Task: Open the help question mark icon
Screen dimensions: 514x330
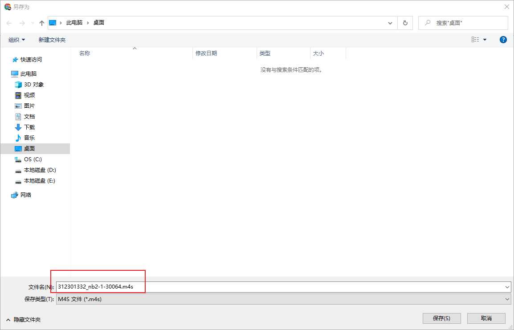Action: click(503, 40)
